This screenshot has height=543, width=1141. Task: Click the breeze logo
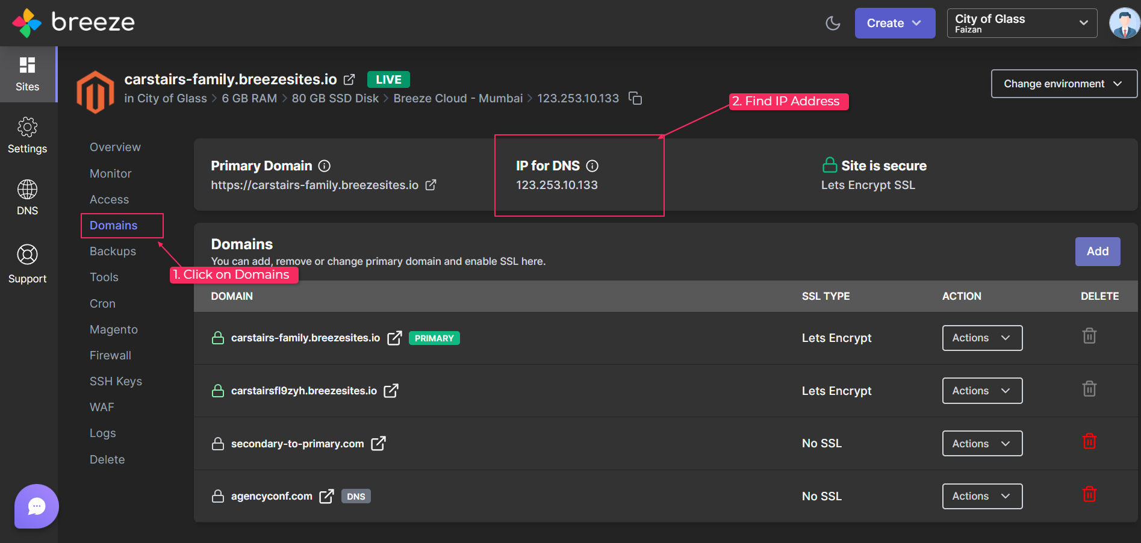(x=73, y=23)
